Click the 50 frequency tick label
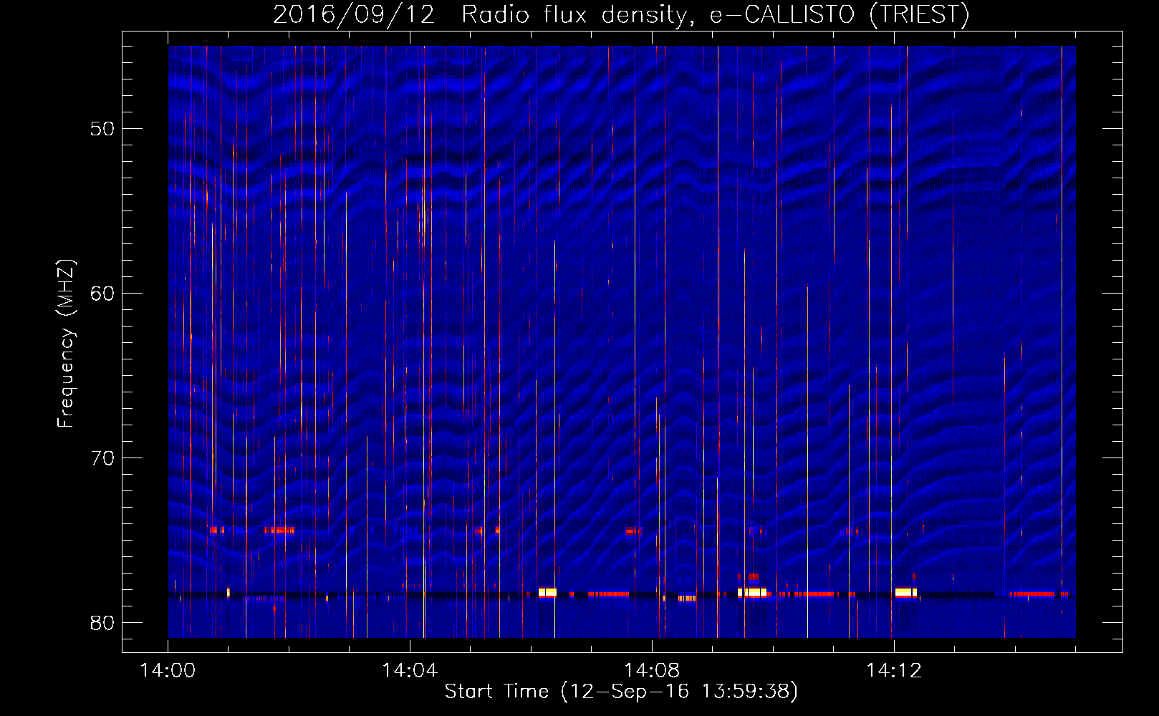Image resolution: width=1159 pixels, height=716 pixels. pyautogui.click(x=102, y=129)
